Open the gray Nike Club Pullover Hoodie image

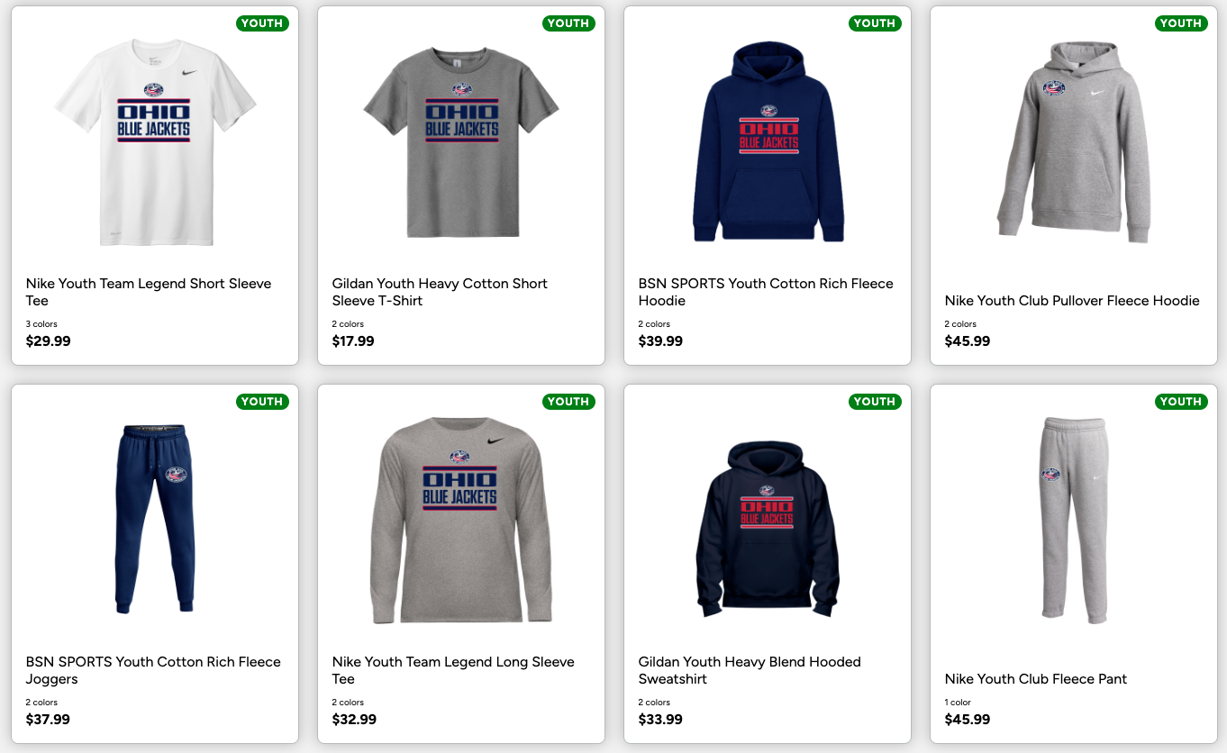[1073, 142]
